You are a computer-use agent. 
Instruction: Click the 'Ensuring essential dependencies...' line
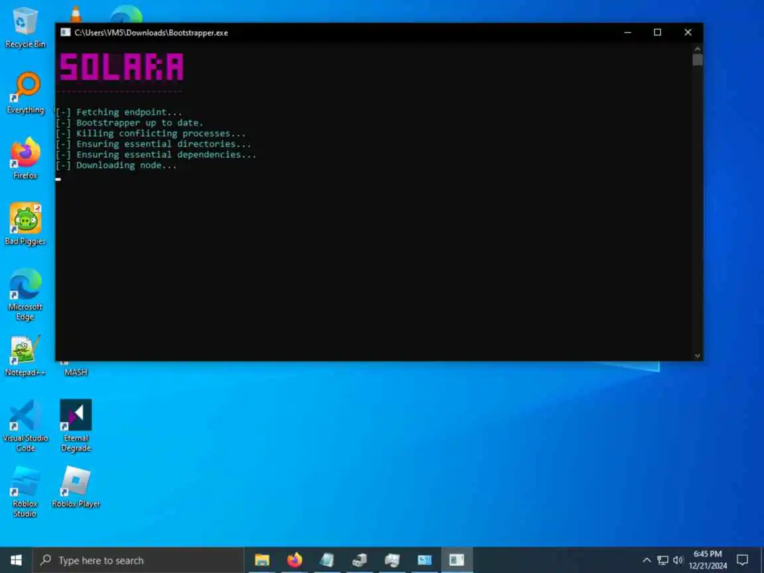156,155
